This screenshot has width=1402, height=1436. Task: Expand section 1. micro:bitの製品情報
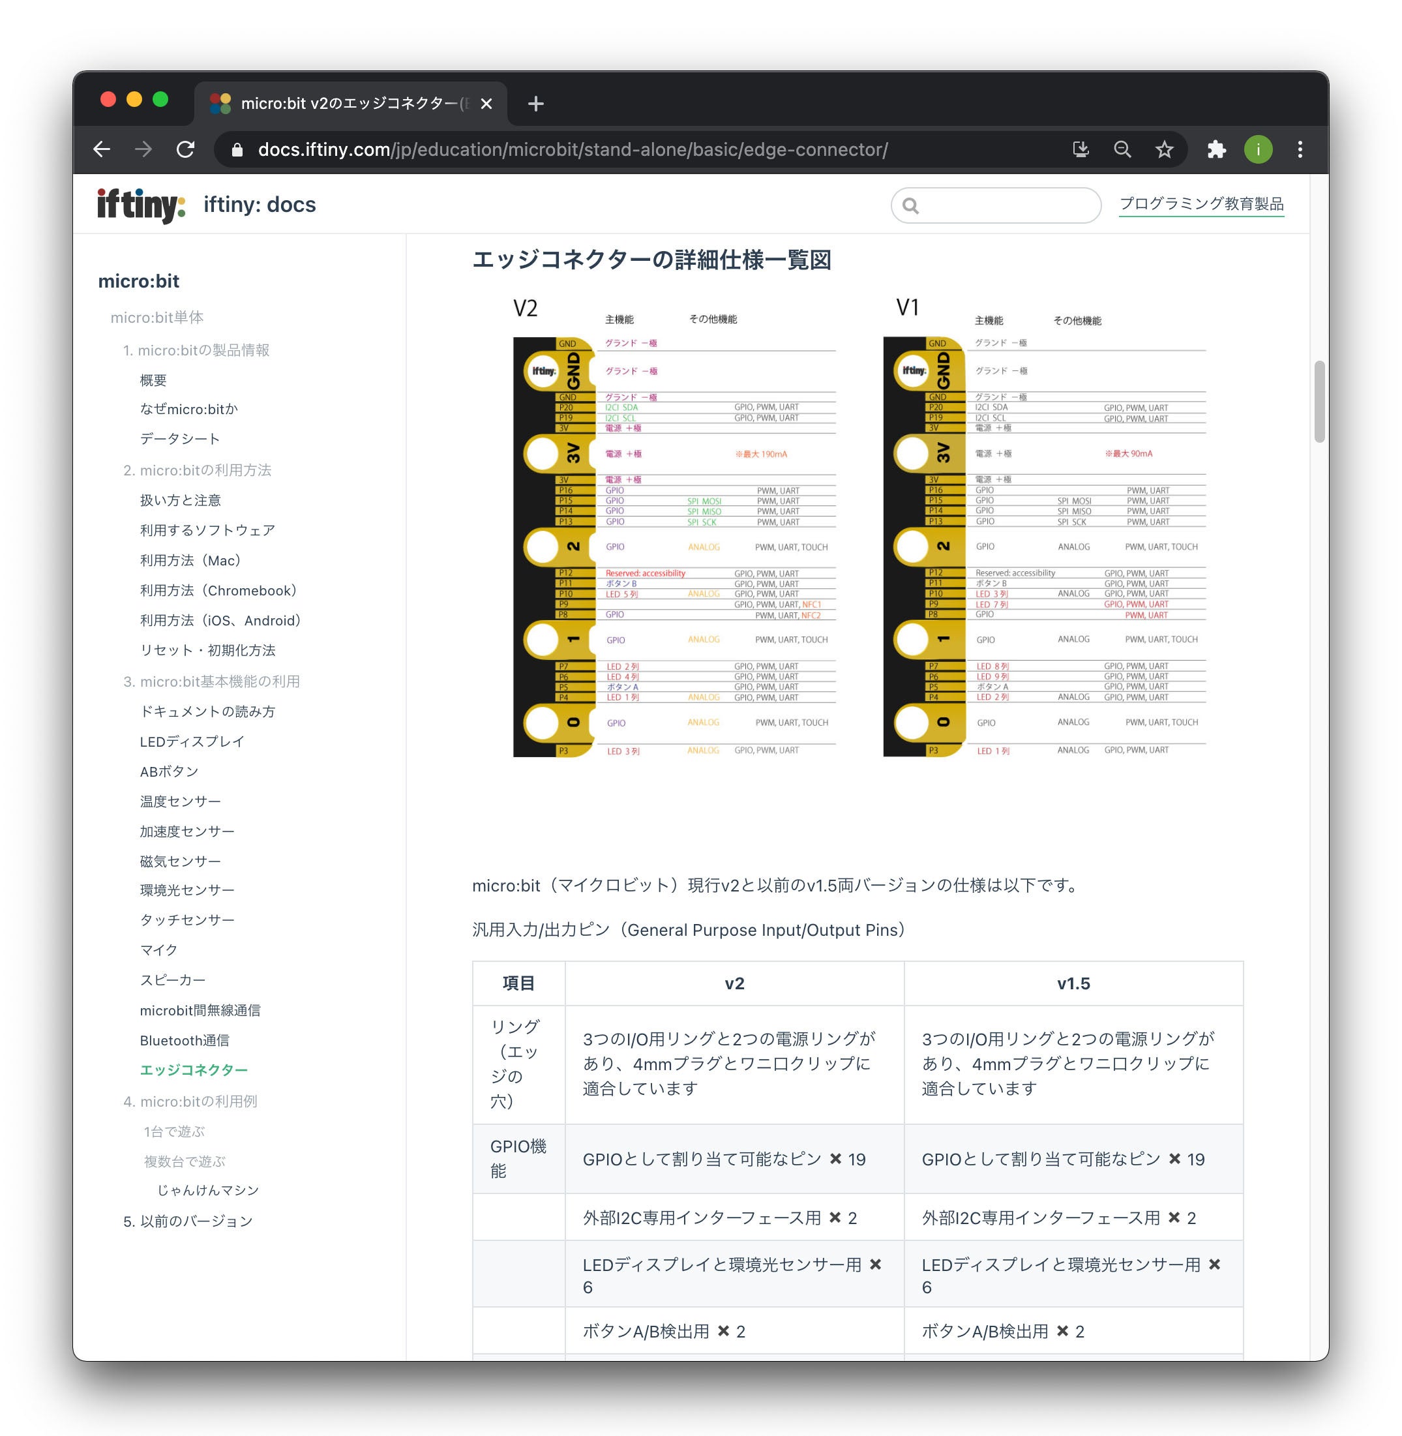pos(196,350)
